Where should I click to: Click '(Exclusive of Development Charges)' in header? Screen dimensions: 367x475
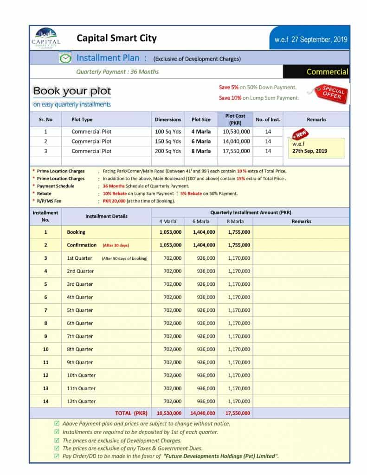click(x=197, y=59)
